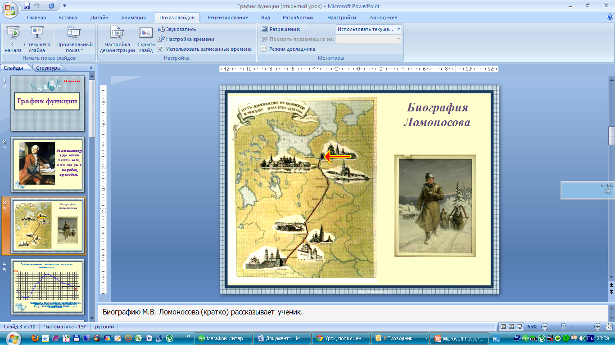
Task: Save the presentation with the floppy icon
Action: click(27, 6)
